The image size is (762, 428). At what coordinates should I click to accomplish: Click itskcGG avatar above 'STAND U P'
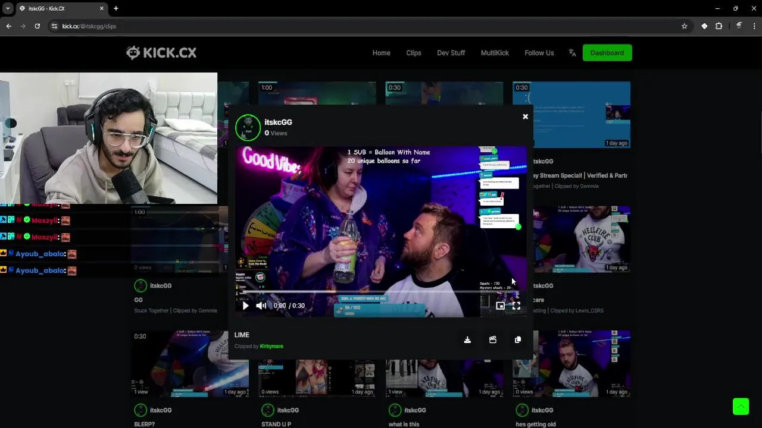(x=268, y=410)
